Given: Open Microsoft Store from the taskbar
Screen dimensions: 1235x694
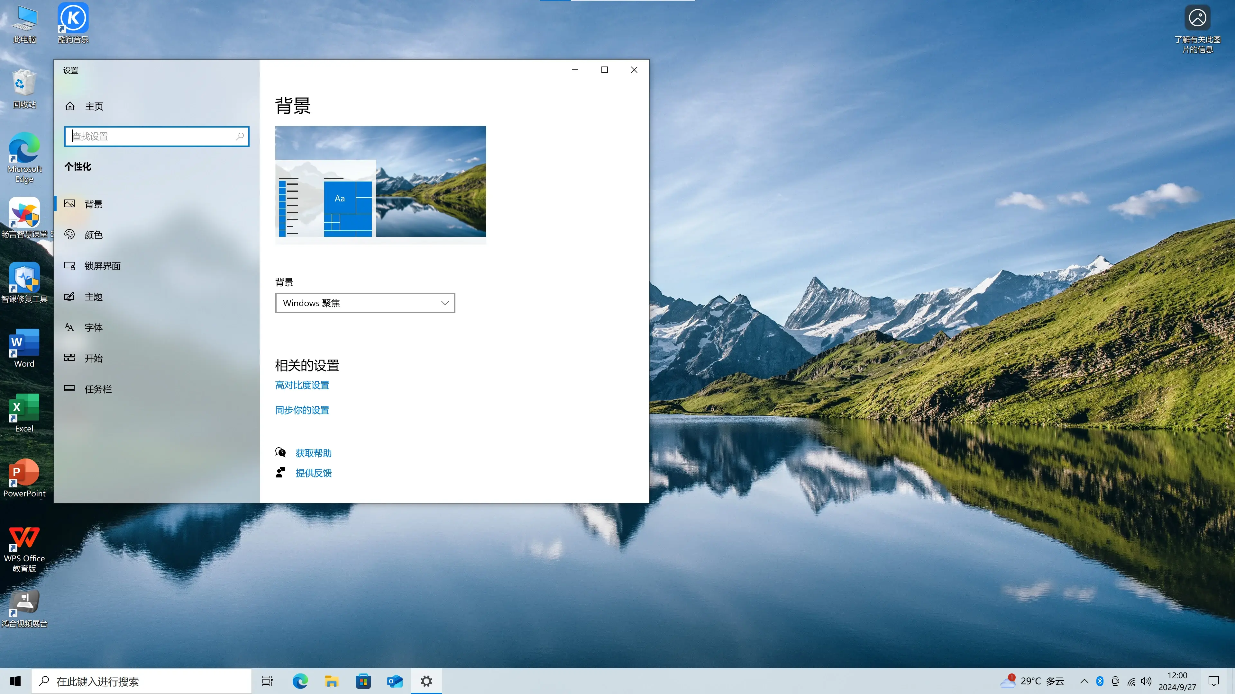Looking at the screenshot, I should point(363,681).
